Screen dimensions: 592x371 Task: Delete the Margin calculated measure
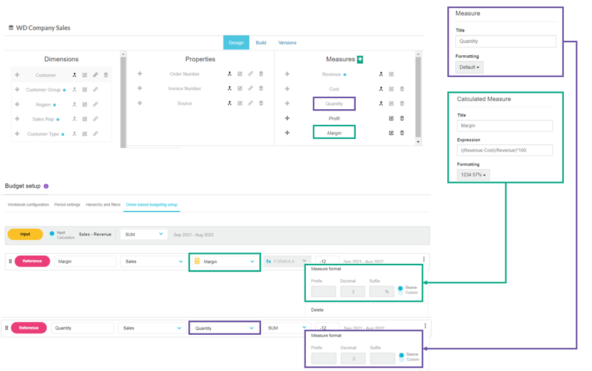(x=402, y=133)
